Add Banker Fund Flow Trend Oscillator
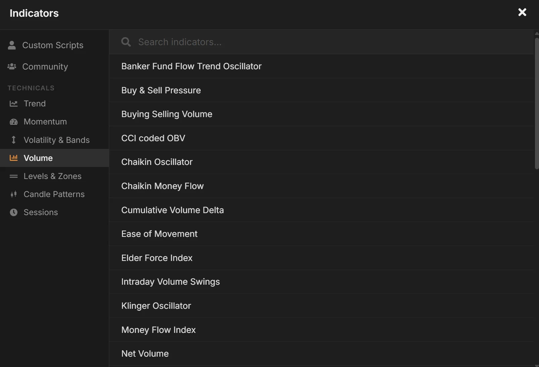The height and width of the screenshot is (367, 539). 321,66
